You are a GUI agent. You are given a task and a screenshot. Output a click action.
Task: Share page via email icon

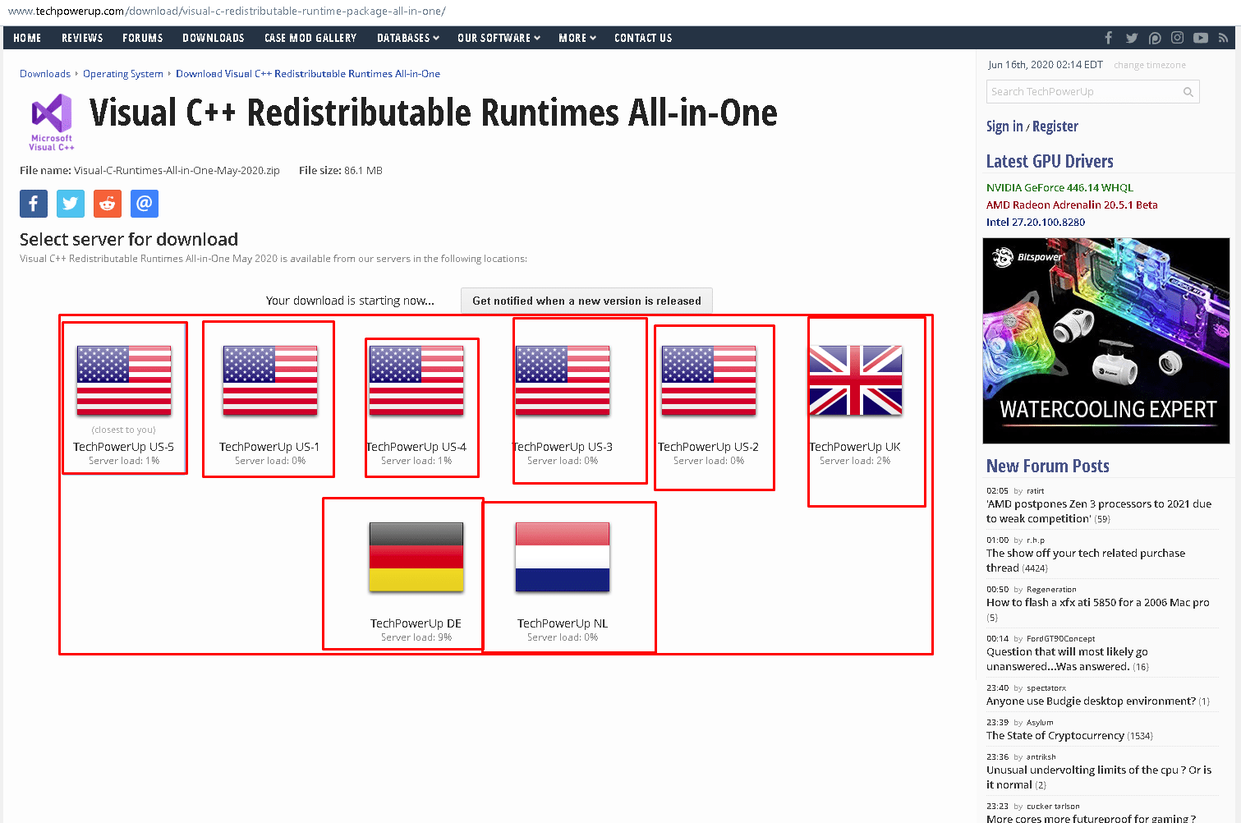tap(145, 204)
